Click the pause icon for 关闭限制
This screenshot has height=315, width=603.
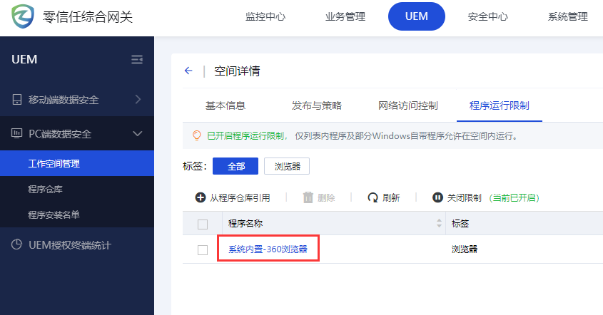[x=437, y=197]
